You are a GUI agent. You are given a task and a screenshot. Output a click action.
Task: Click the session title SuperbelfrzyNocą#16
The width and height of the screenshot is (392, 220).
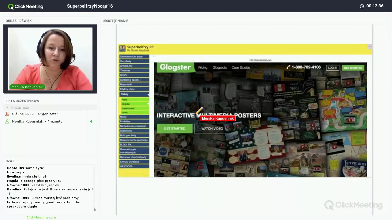[90, 6]
